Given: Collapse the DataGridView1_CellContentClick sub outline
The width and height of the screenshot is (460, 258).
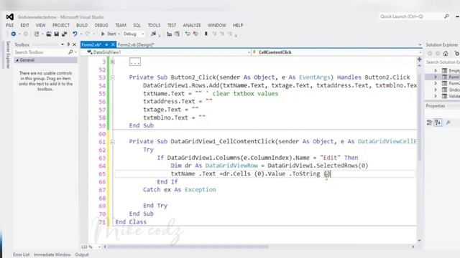Looking at the screenshot, I should click(113, 142).
